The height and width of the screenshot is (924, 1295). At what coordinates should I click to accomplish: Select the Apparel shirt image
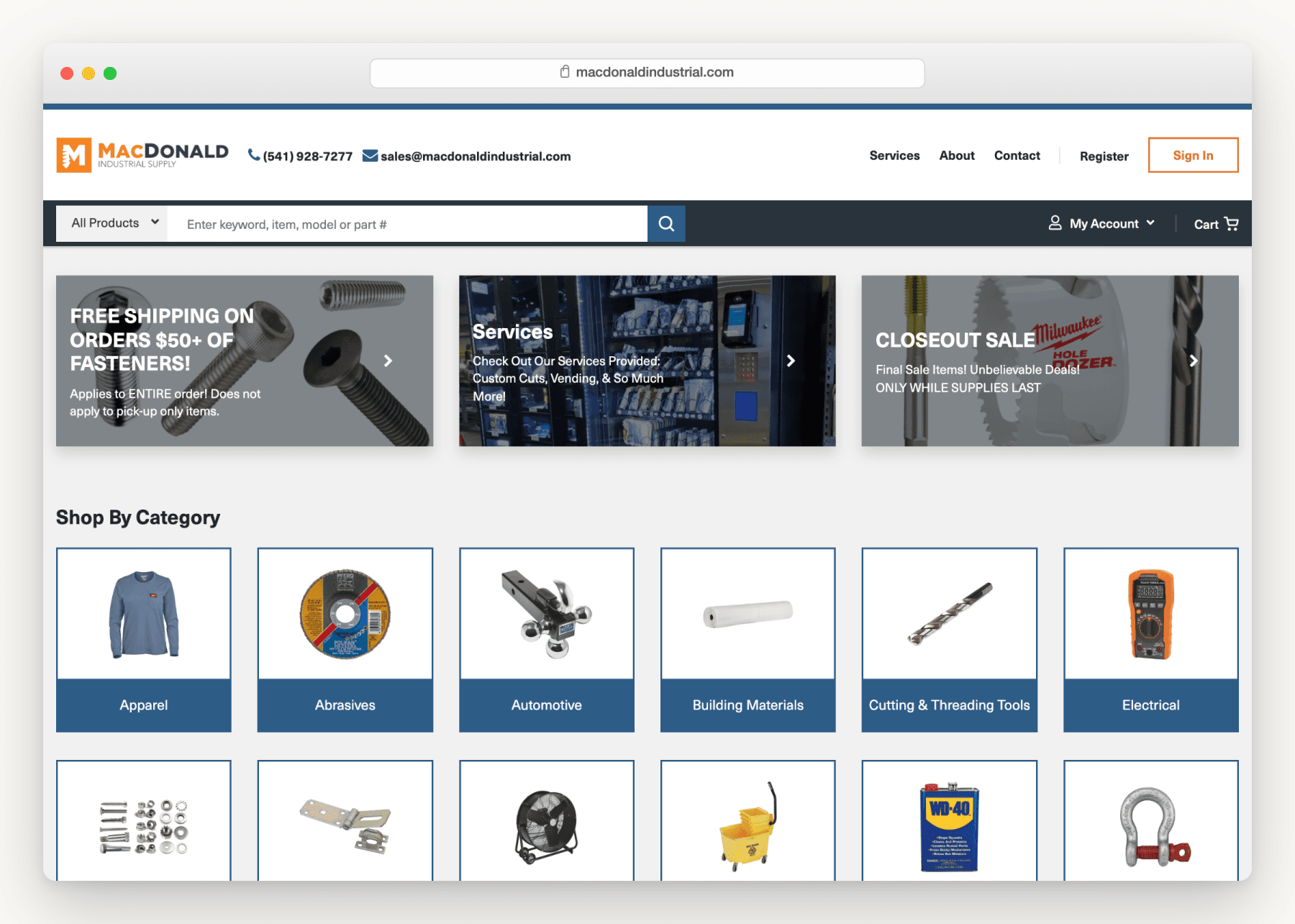click(x=144, y=614)
